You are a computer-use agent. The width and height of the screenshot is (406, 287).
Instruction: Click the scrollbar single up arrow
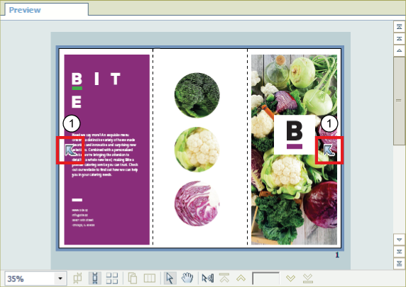pos(399,50)
